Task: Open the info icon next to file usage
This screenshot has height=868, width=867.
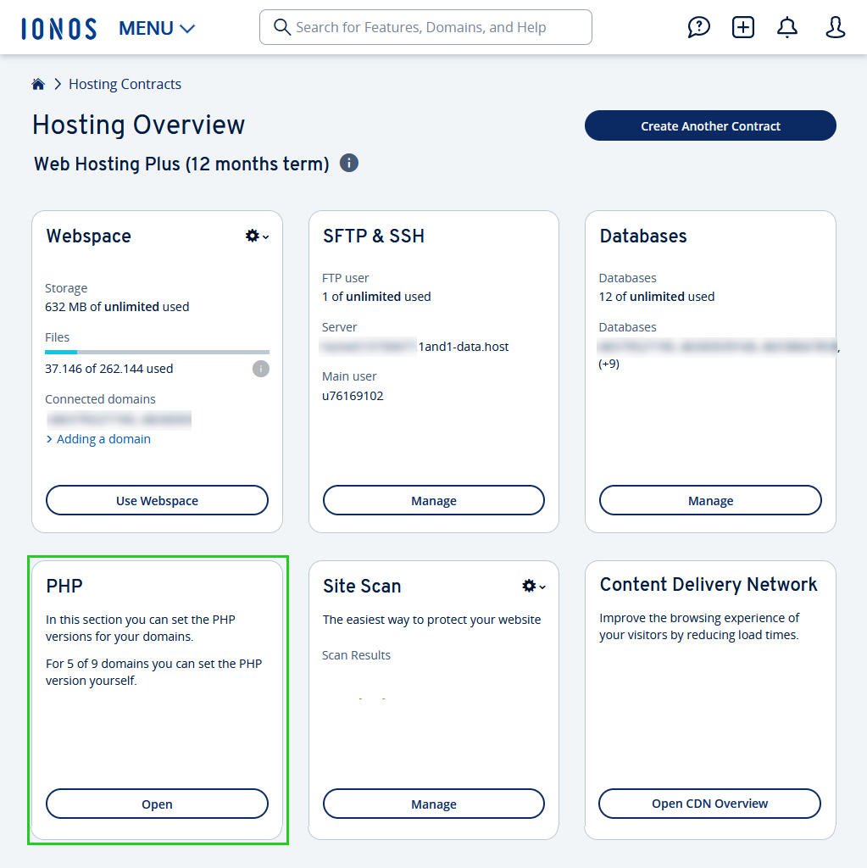Action: click(x=260, y=369)
